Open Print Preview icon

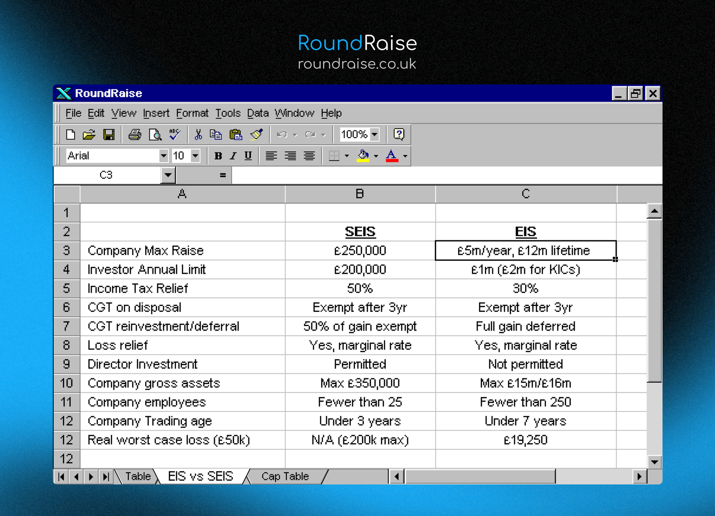coord(155,134)
